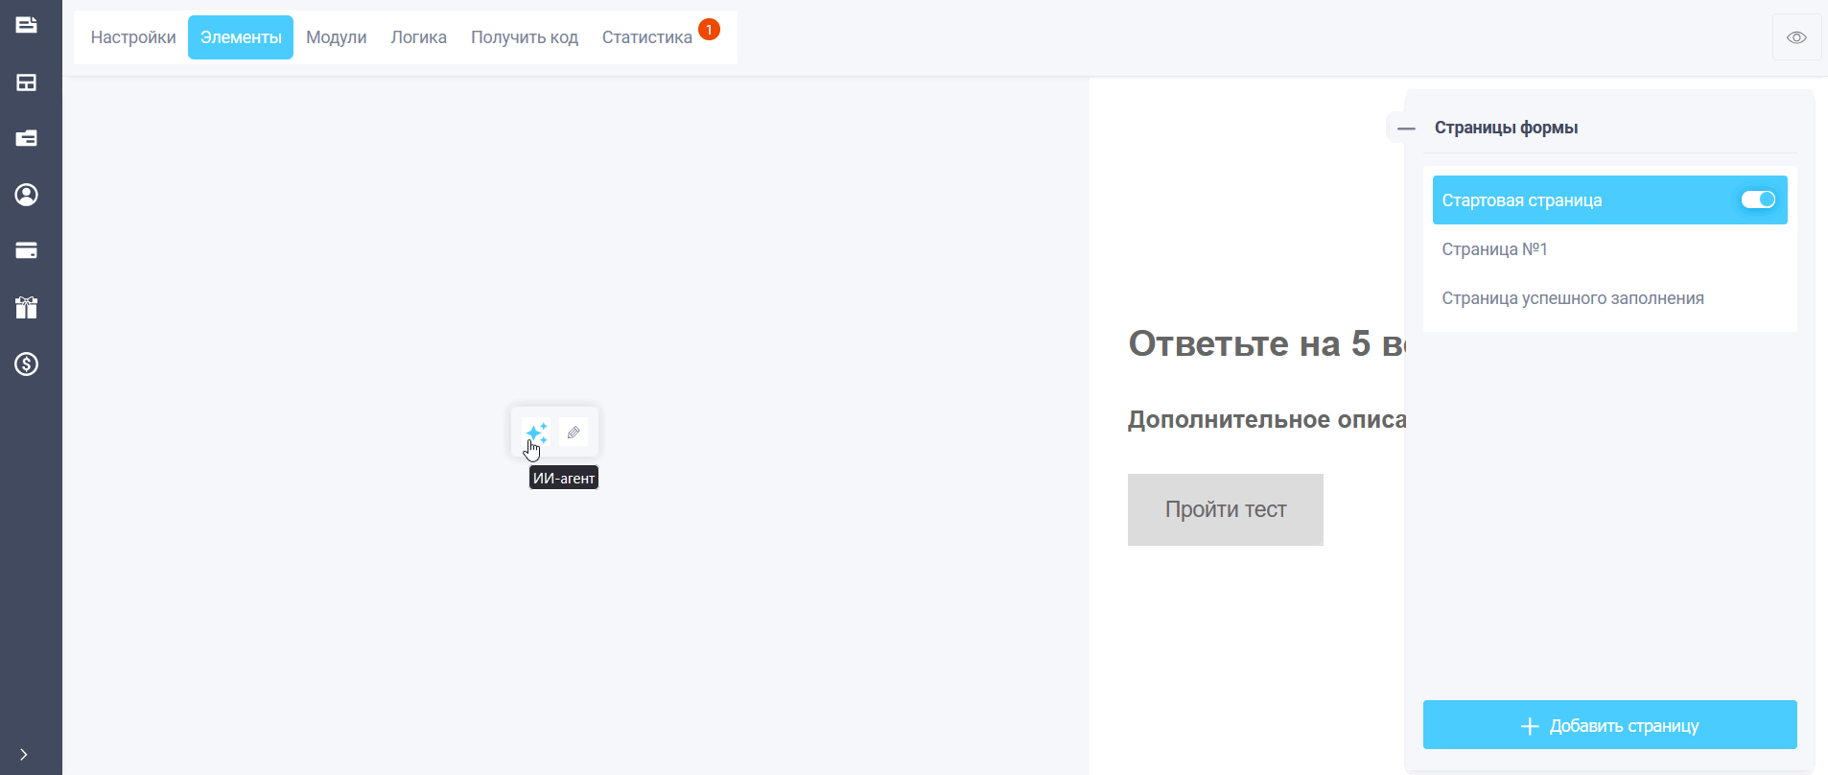Viewport: 1828px width, 775px height.
Task: Toggle preview with the eye icon
Action: coord(1796,38)
